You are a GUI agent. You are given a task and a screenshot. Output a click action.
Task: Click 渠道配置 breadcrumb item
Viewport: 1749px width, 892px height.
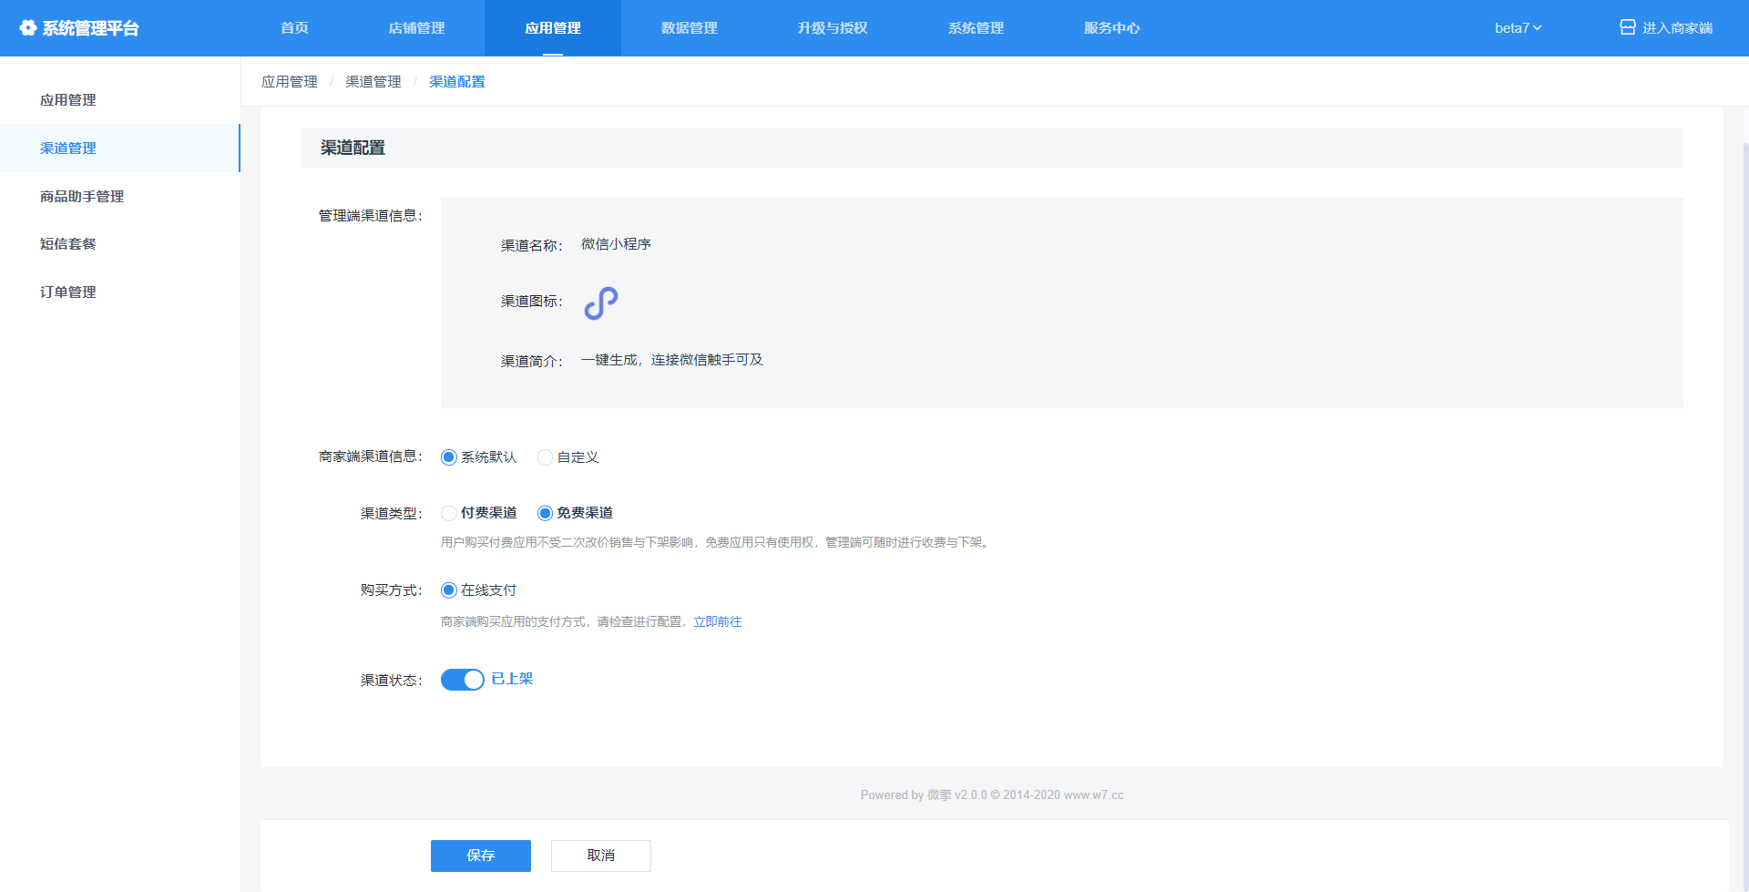click(x=457, y=82)
